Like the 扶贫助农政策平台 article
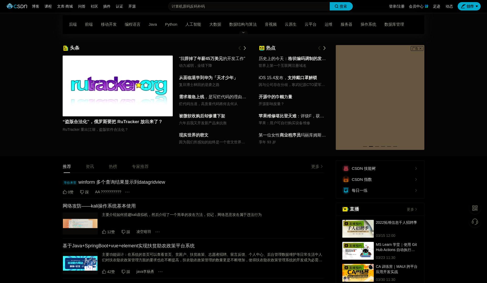 click(108, 272)
